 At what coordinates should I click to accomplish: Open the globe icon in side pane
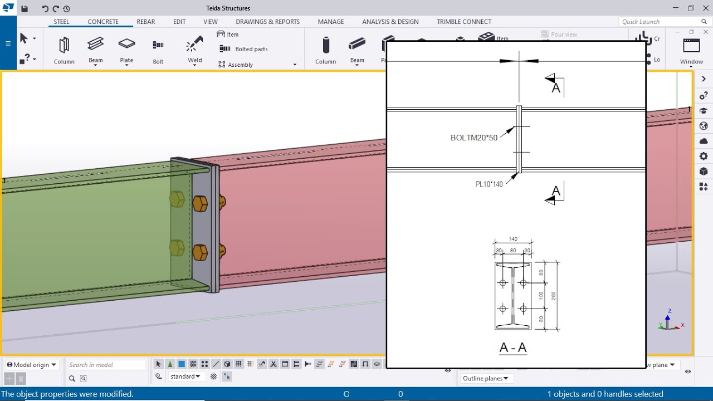point(704,126)
